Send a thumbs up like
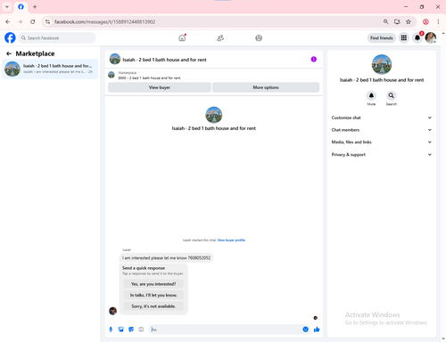This screenshot has width=446, height=342. coord(317,330)
